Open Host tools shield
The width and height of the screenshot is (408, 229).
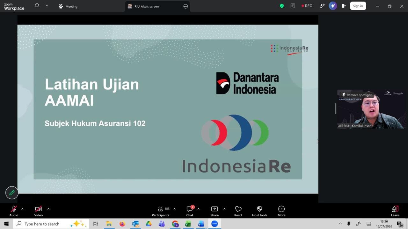point(259,211)
